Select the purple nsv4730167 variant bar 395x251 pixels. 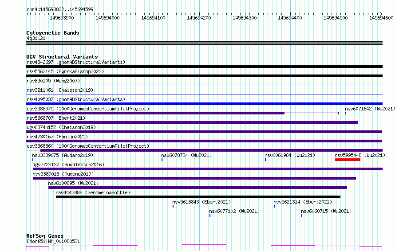[204, 141]
